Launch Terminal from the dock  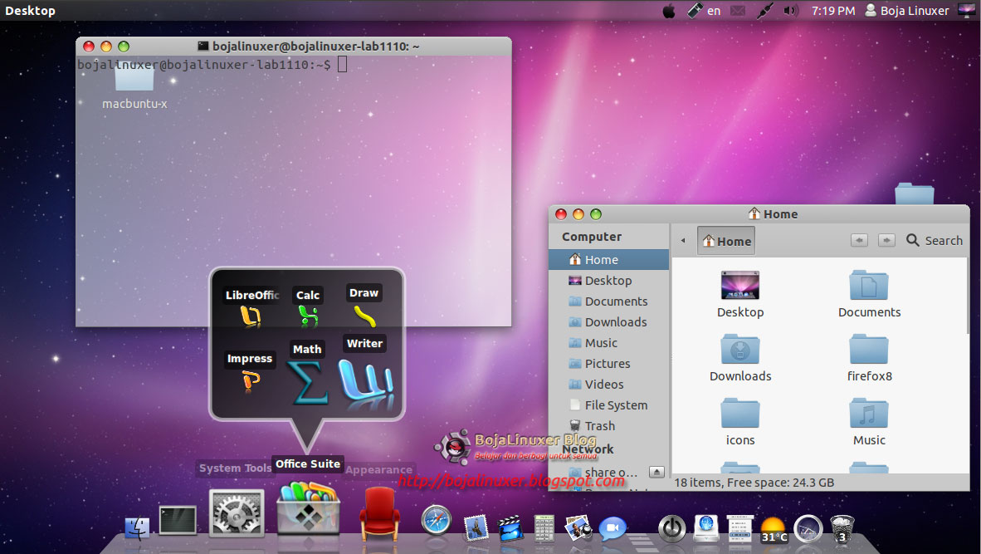178,521
